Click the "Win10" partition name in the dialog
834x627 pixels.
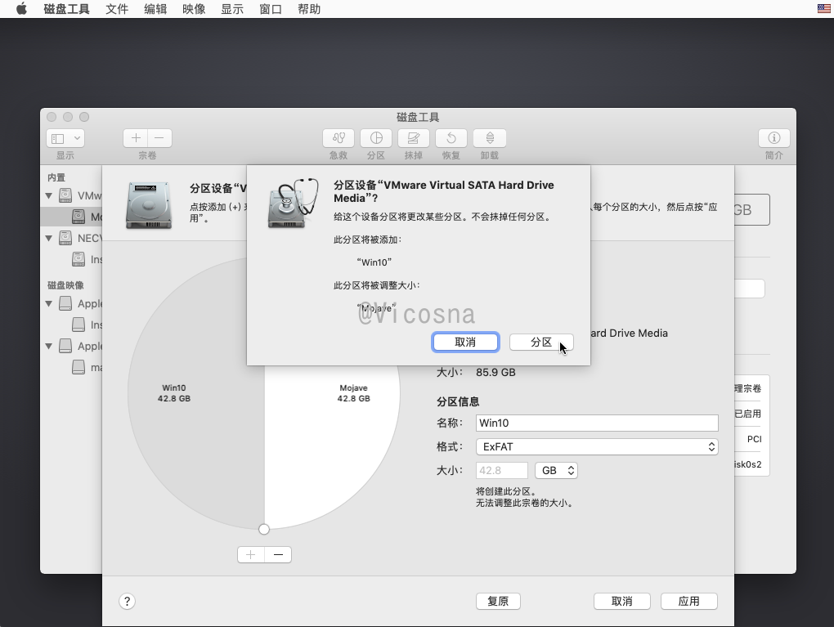coord(374,262)
